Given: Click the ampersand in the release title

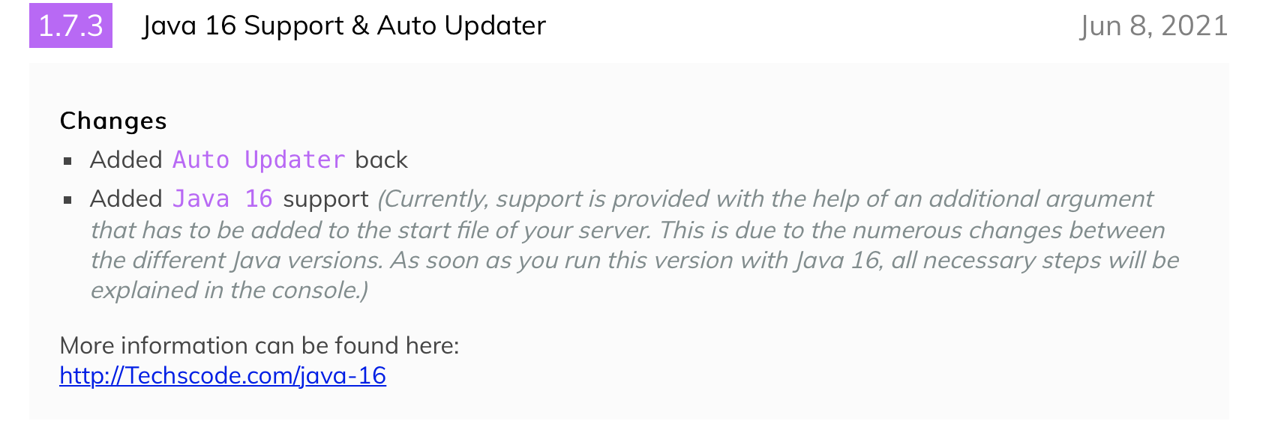Looking at the screenshot, I should (360, 25).
